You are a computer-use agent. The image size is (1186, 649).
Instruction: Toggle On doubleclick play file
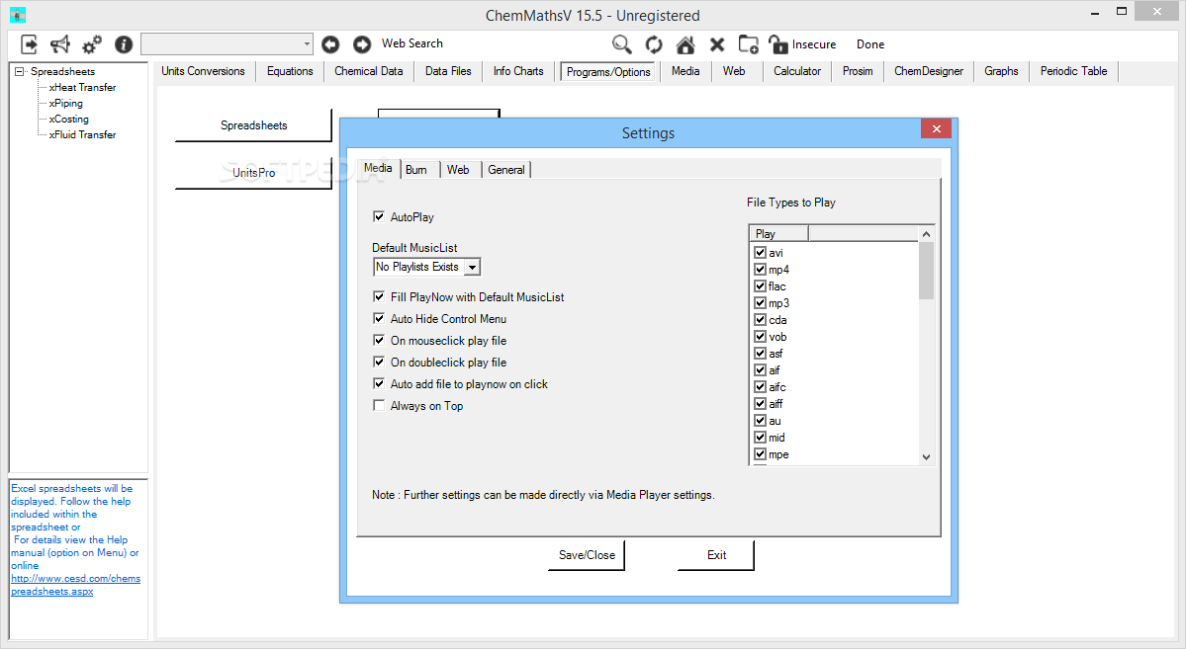point(379,362)
